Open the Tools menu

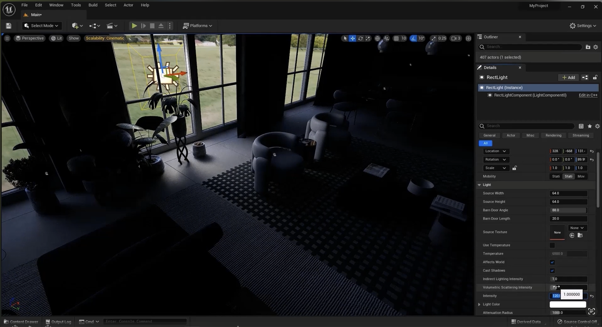tap(76, 5)
